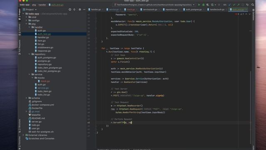Open docker-compose.yml file
The height and width of the screenshot is (150, 266).
(x=42, y=105)
